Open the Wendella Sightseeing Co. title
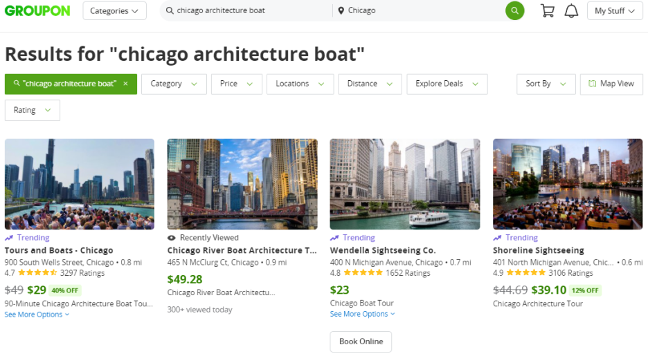 (383, 250)
